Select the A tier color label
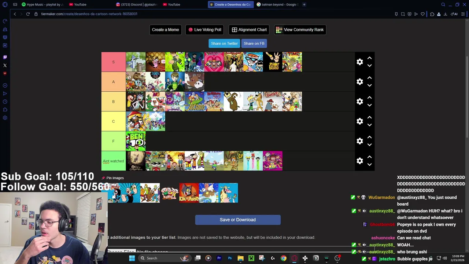 click(x=113, y=82)
